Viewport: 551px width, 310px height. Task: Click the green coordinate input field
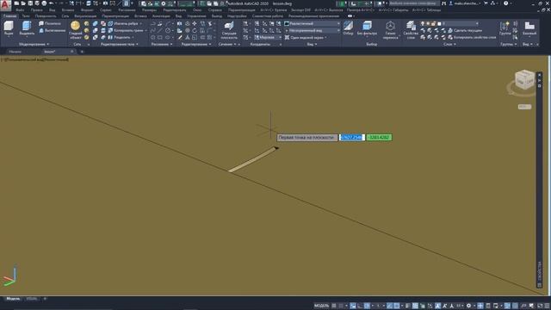point(379,138)
